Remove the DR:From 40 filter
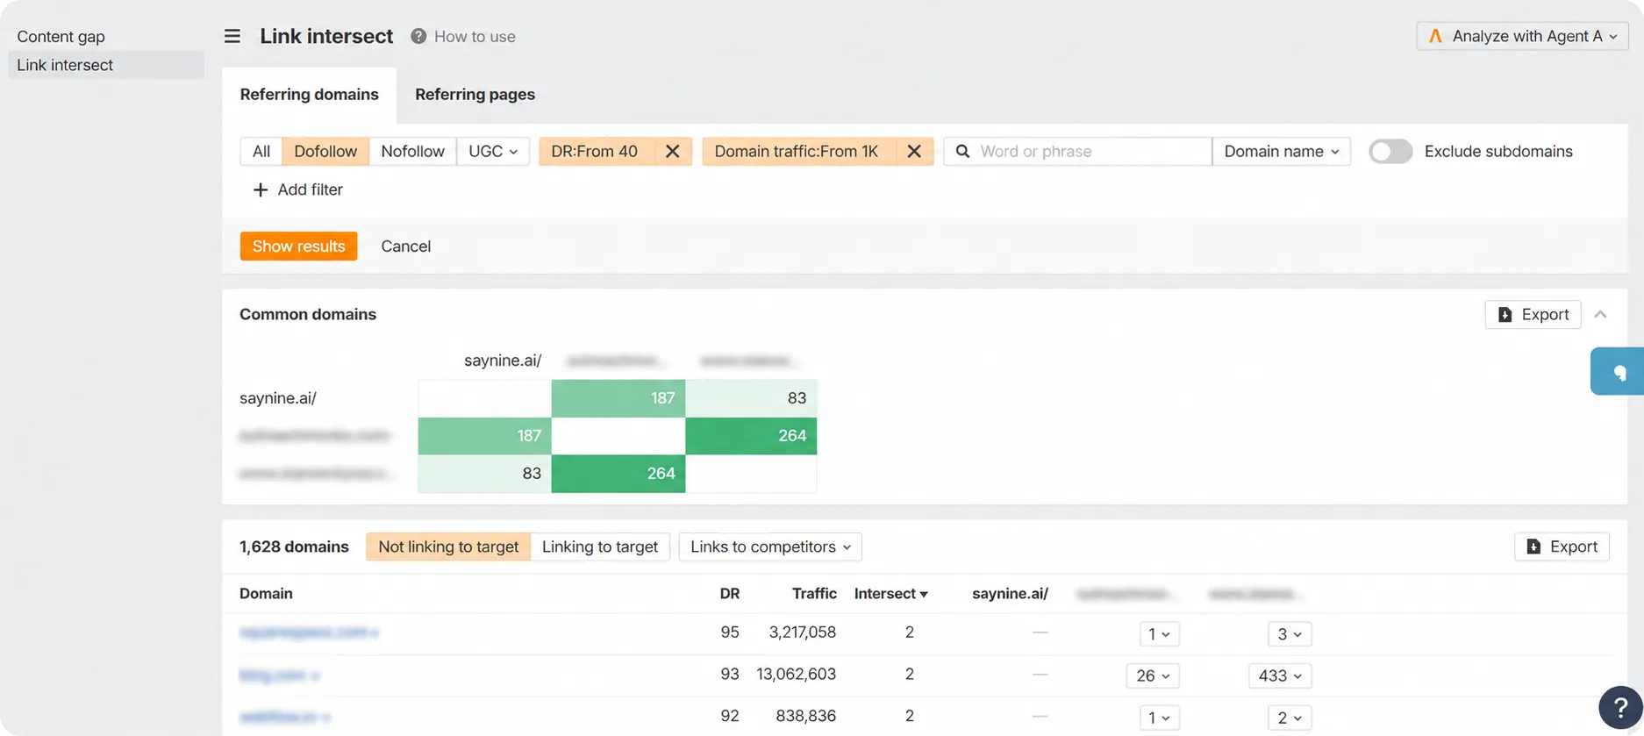1644x736 pixels. point(672,151)
